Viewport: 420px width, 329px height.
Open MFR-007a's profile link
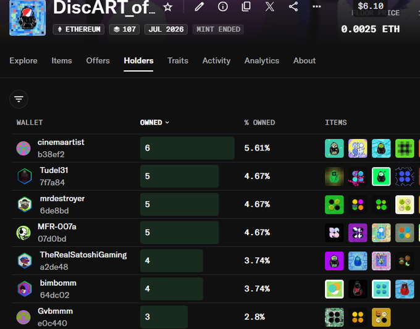pos(57,227)
